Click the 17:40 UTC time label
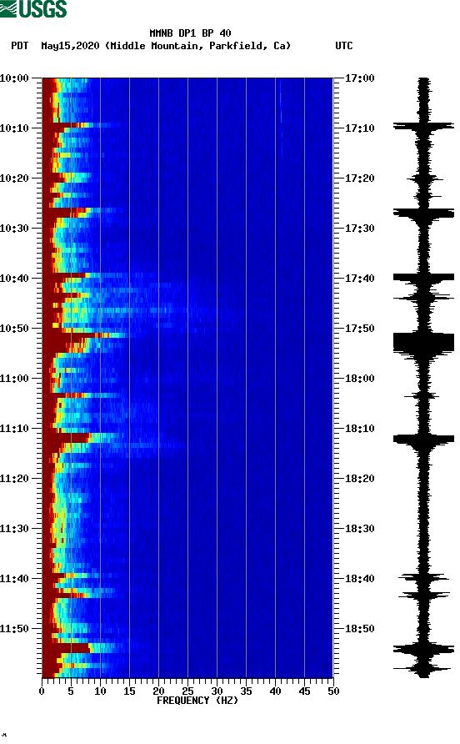The image size is (460, 744). pos(360,279)
